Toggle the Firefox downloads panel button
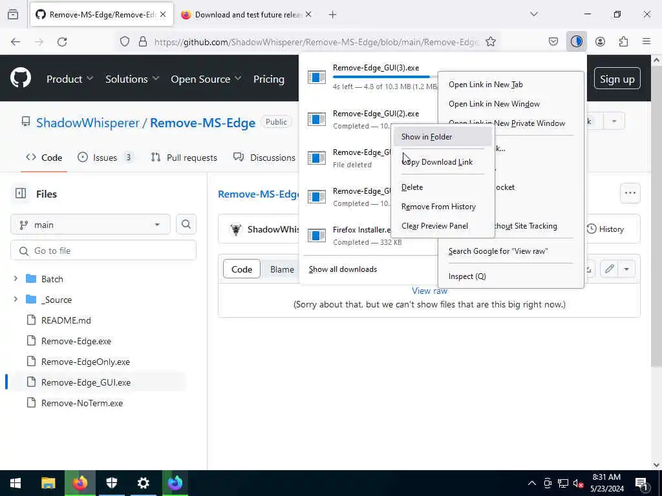Image resolution: width=662 pixels, height=496 pixels. click(x=576, y=42)
